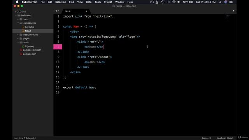
Task: Open the tab list dropdown arrow
Action: (233, 11)
